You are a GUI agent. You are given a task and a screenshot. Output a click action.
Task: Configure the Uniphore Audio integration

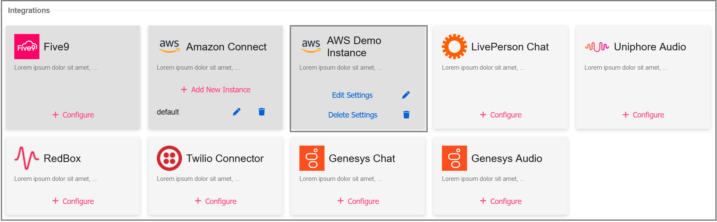point(643,115)
